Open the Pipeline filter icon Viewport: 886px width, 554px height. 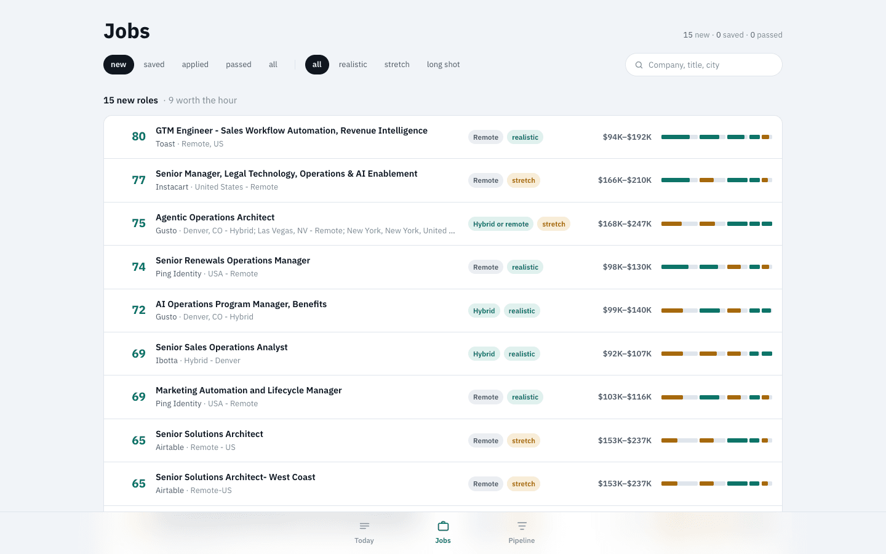pyautogui.click(x=522, y=526)
